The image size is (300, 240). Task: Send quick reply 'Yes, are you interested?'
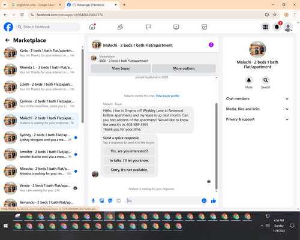coord(129,151)
